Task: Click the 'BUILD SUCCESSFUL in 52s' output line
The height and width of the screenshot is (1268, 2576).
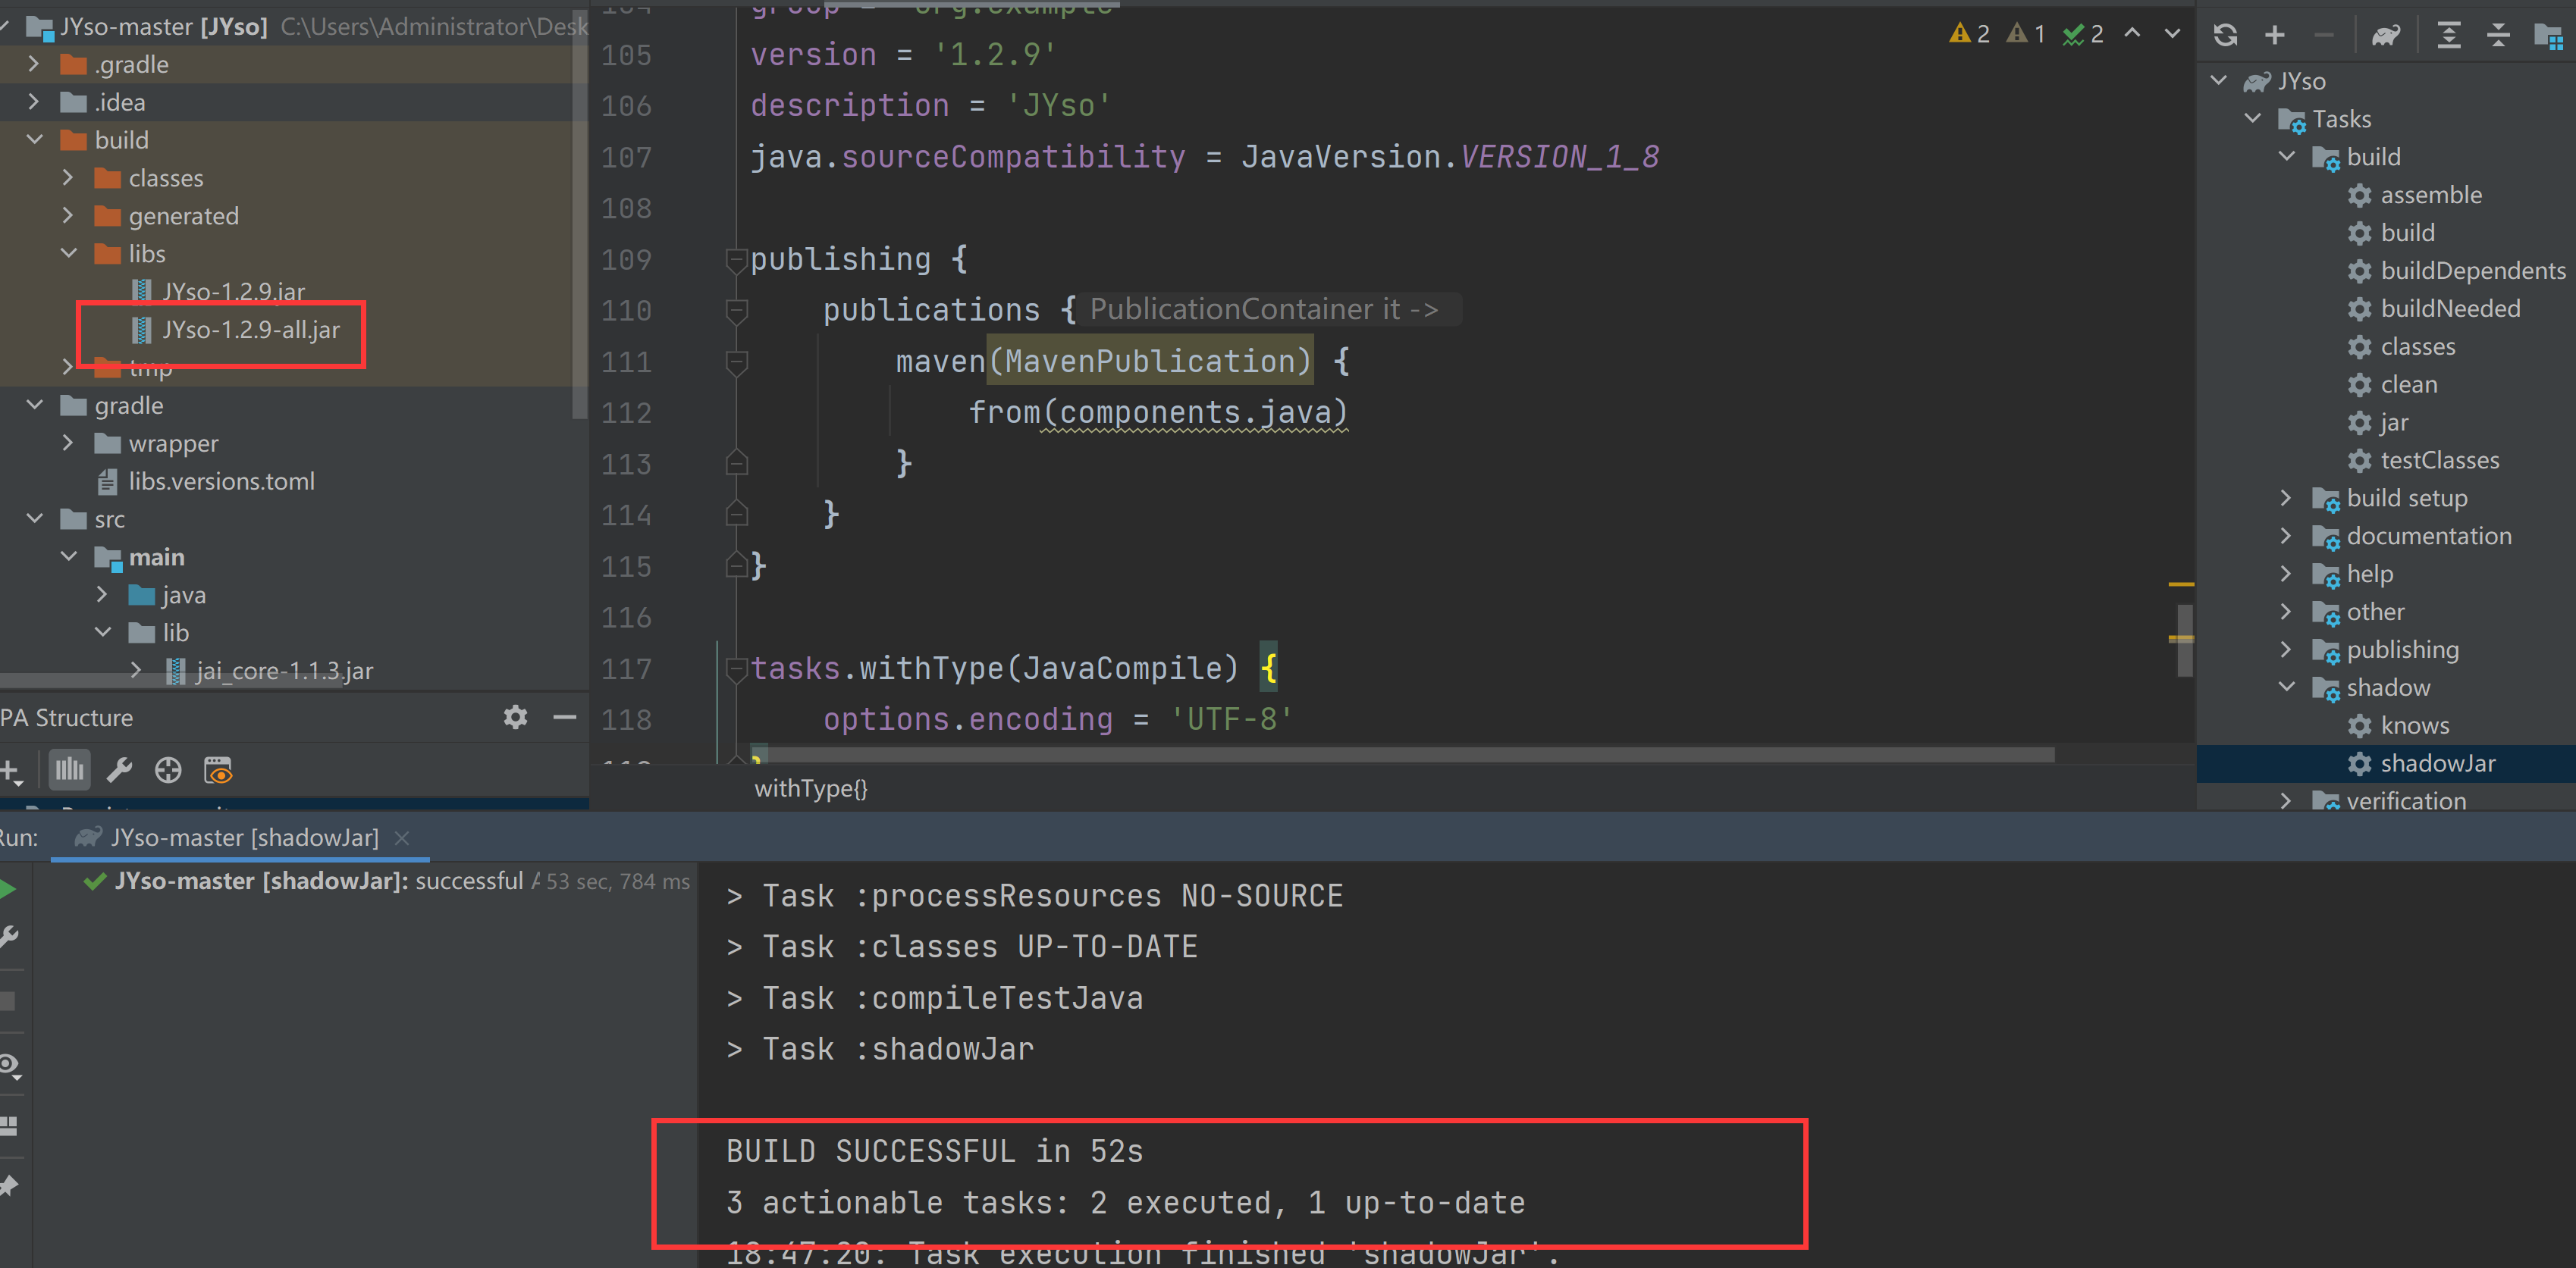Action: 934,1151
